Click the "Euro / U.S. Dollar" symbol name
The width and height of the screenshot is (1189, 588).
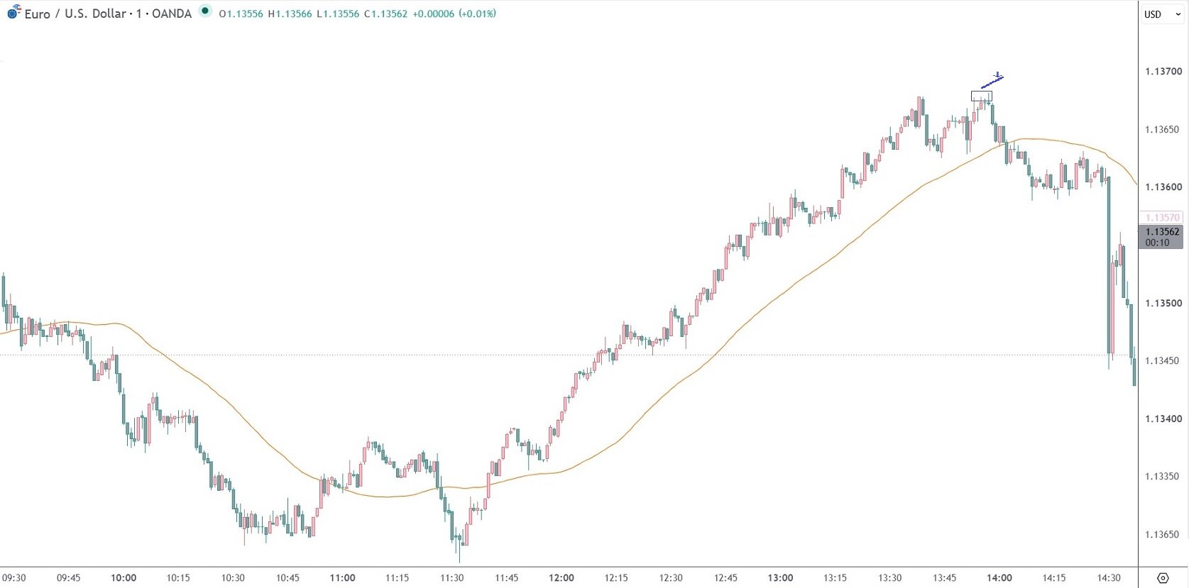point(75,13)
